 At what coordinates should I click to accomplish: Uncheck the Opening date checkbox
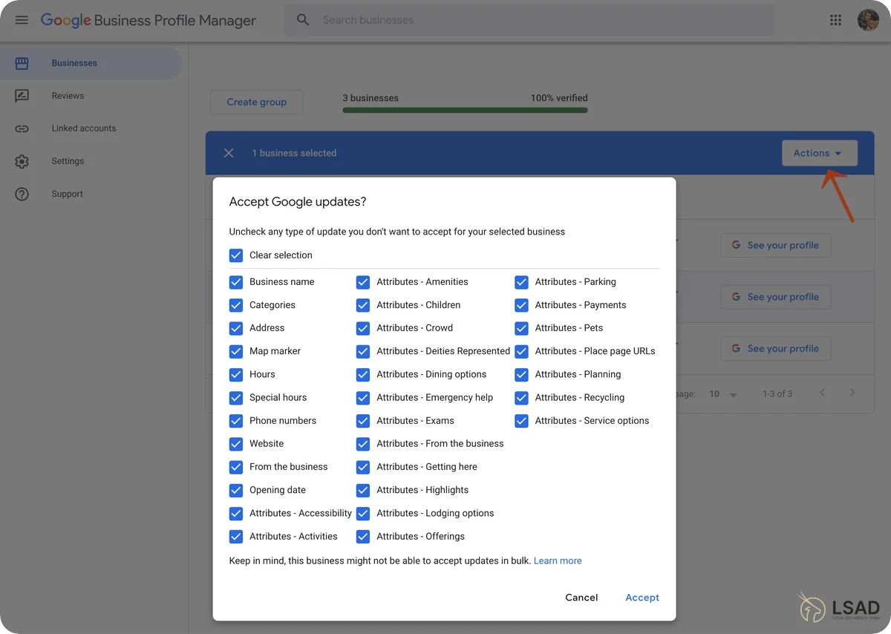tap(236, 491)
